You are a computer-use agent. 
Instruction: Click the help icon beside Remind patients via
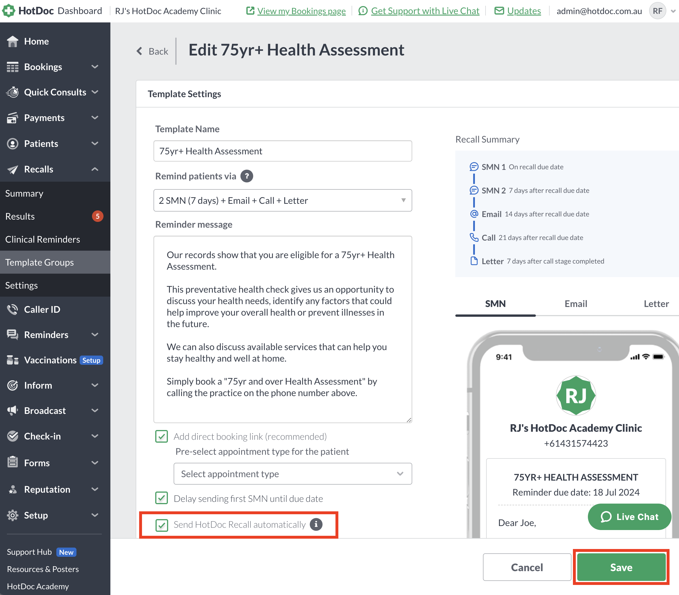point(247,176)
